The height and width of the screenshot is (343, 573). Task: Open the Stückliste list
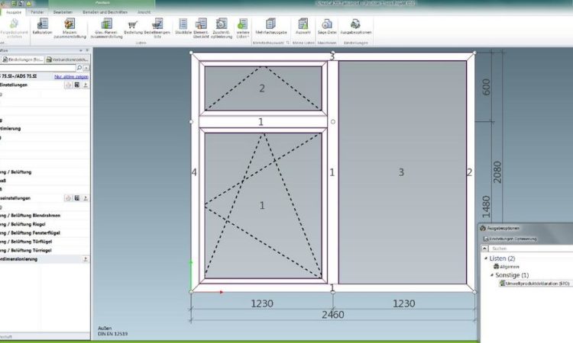coord(183,27)
